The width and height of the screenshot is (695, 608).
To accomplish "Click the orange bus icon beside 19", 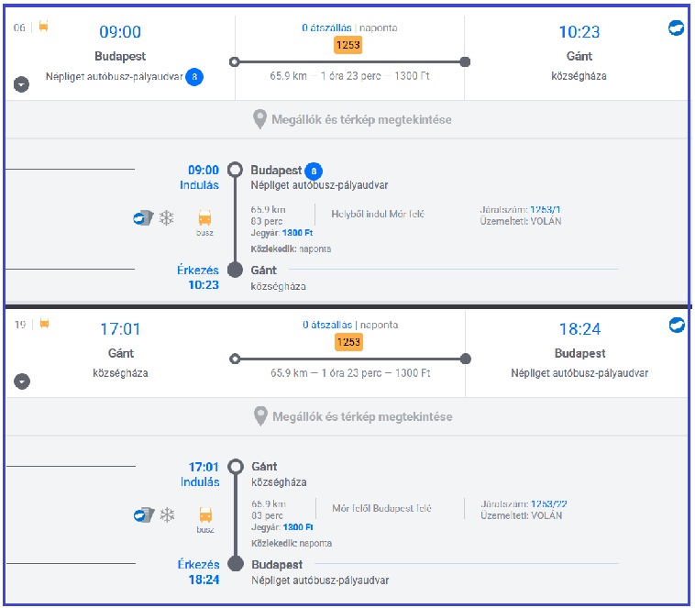I will pyautogui.click(x=44, y=324).
